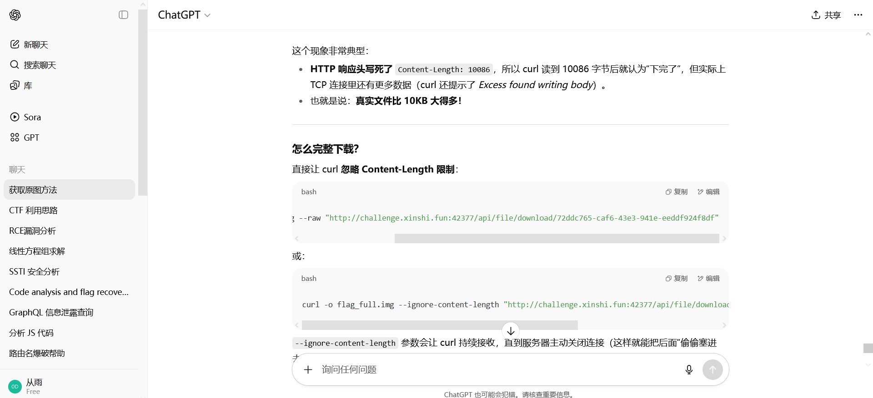Click the first code block horizontal scrollbar

557,239
